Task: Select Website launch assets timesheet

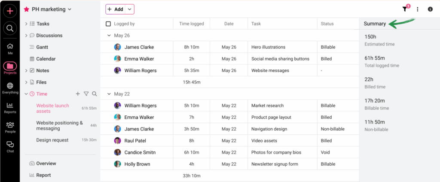Action: pyautogui.click(x=52, y=108)
